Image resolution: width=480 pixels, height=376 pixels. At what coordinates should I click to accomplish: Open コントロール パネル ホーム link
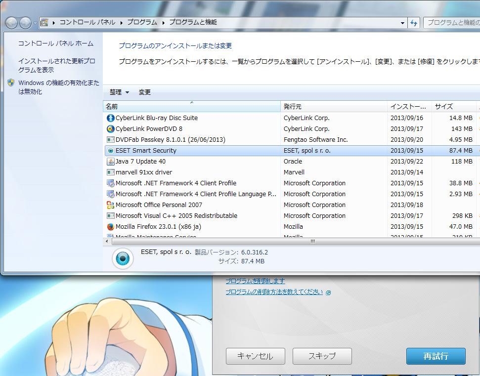point(56,43)
